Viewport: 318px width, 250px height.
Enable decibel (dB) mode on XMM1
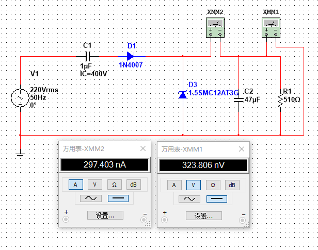(232, 185)
